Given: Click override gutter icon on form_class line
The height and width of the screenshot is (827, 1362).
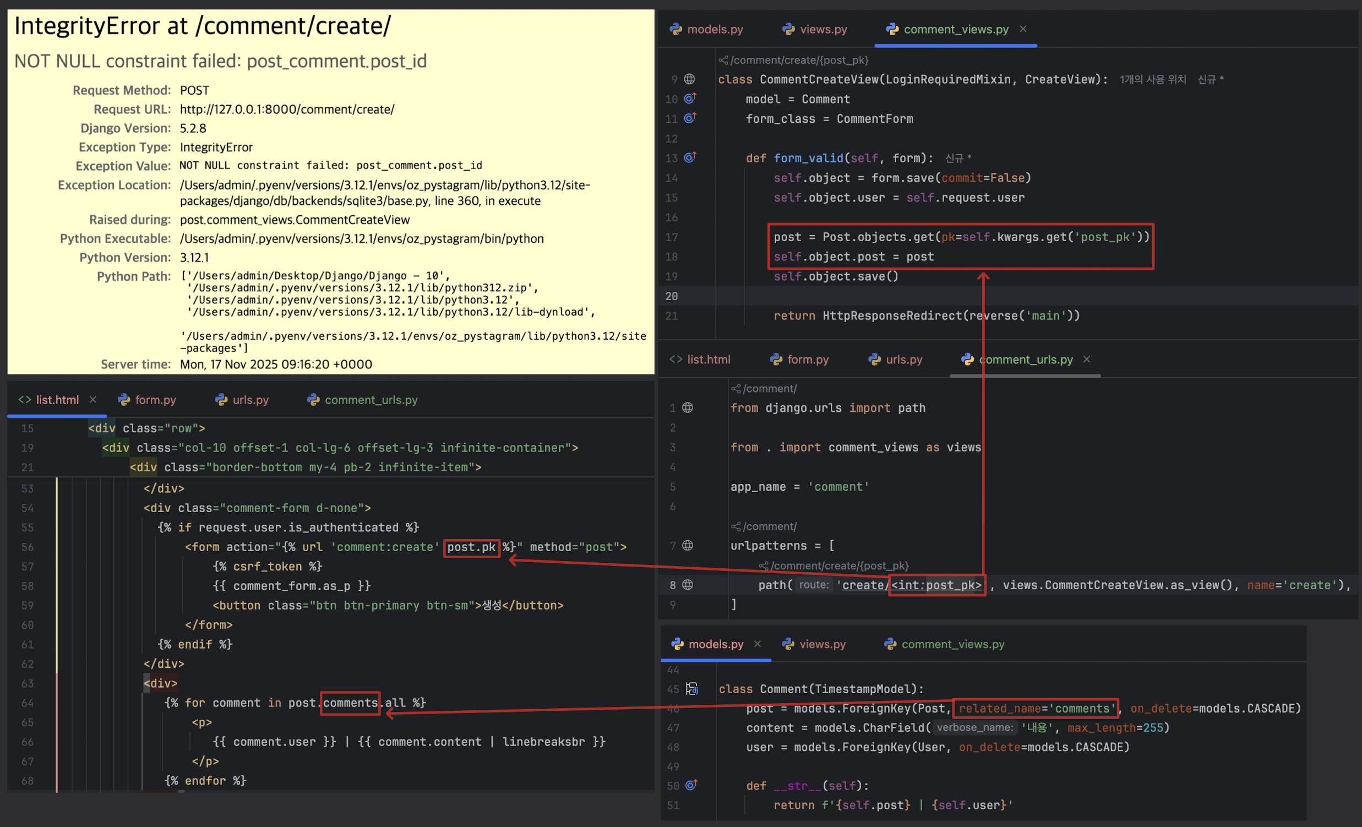Looking at the screenshot, I should click(x=690, y=118).
